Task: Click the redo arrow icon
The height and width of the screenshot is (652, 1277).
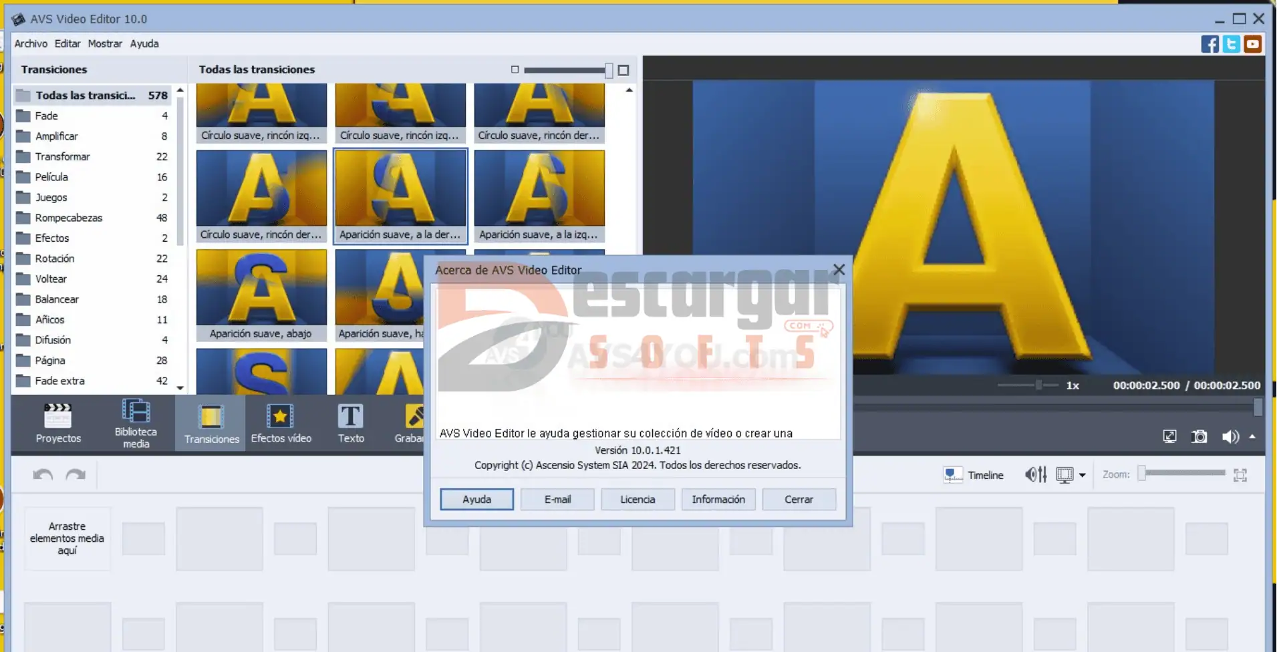Action: (x=76, y=475)
